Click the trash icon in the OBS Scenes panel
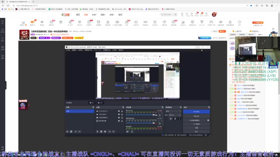Screen dimensions: 280x157 point(71,132)
